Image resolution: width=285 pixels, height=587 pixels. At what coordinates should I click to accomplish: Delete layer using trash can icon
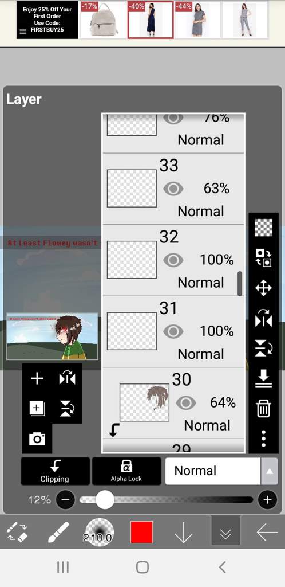(263, 408)
